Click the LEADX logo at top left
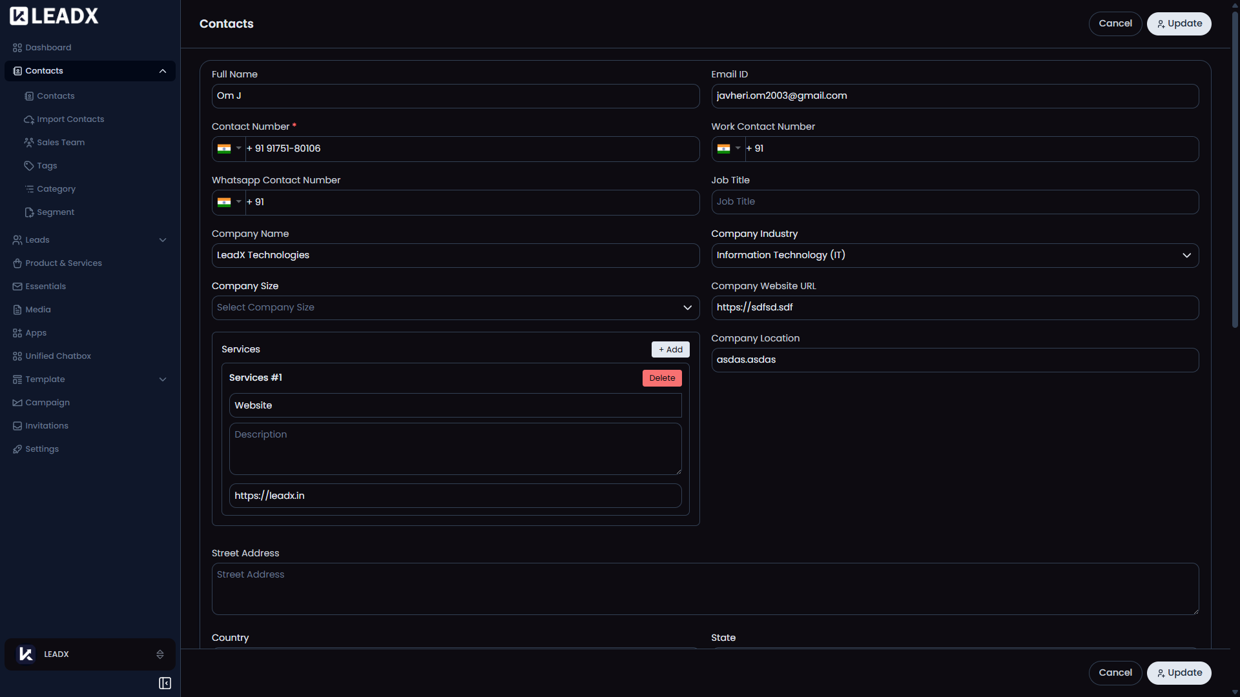This screenshot has height=697, width=1240. pyautogui.click(x=54, y=15)
